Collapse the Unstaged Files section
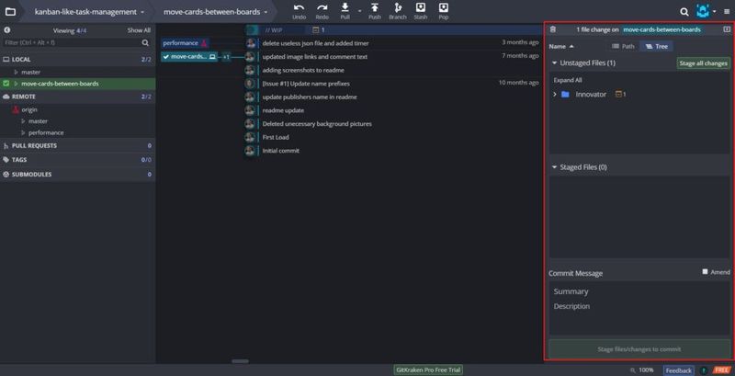The height and width of the screenshot is (376, 735). coord(554,63)
